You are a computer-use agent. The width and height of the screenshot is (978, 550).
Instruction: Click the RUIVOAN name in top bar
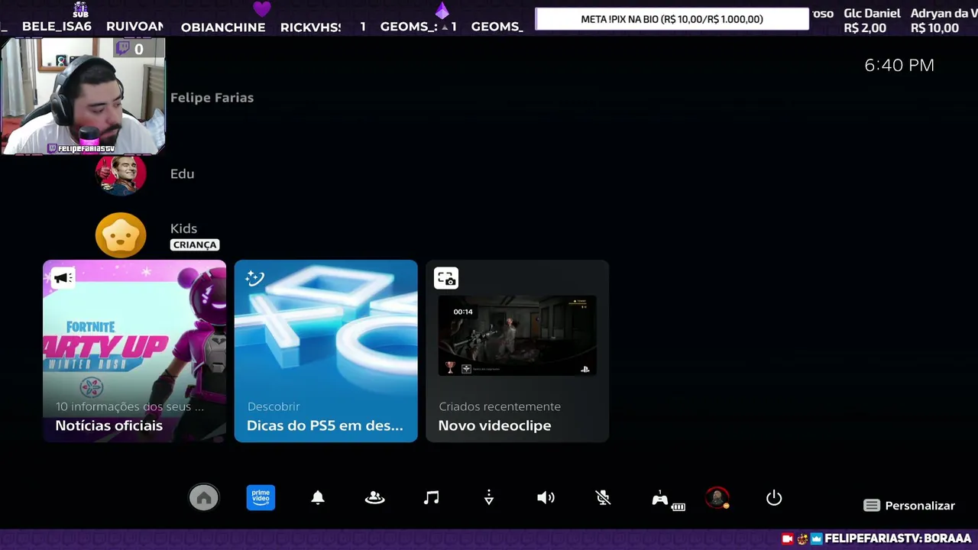[x=134, y=27]
